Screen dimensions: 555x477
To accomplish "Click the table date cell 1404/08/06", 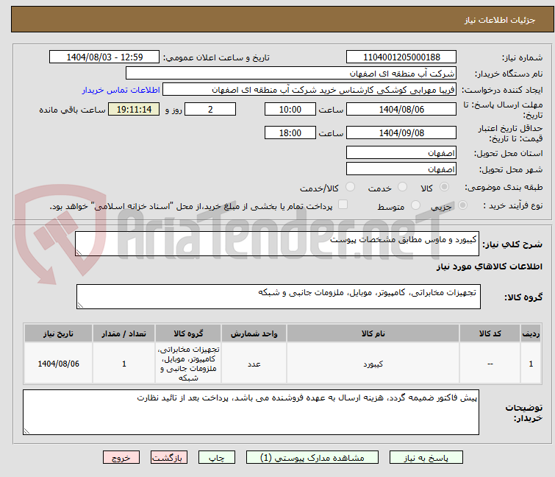I will pos(58,364).
